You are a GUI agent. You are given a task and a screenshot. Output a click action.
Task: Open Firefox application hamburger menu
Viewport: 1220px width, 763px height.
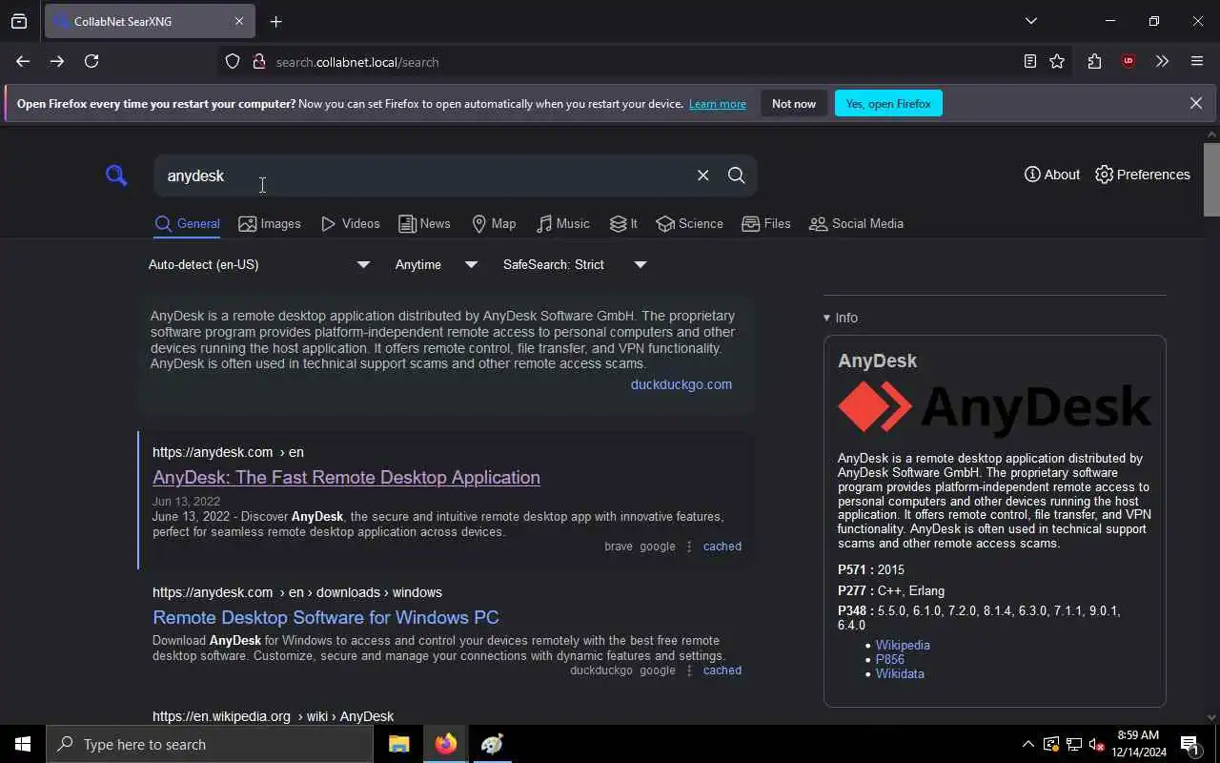[1197, 61]
